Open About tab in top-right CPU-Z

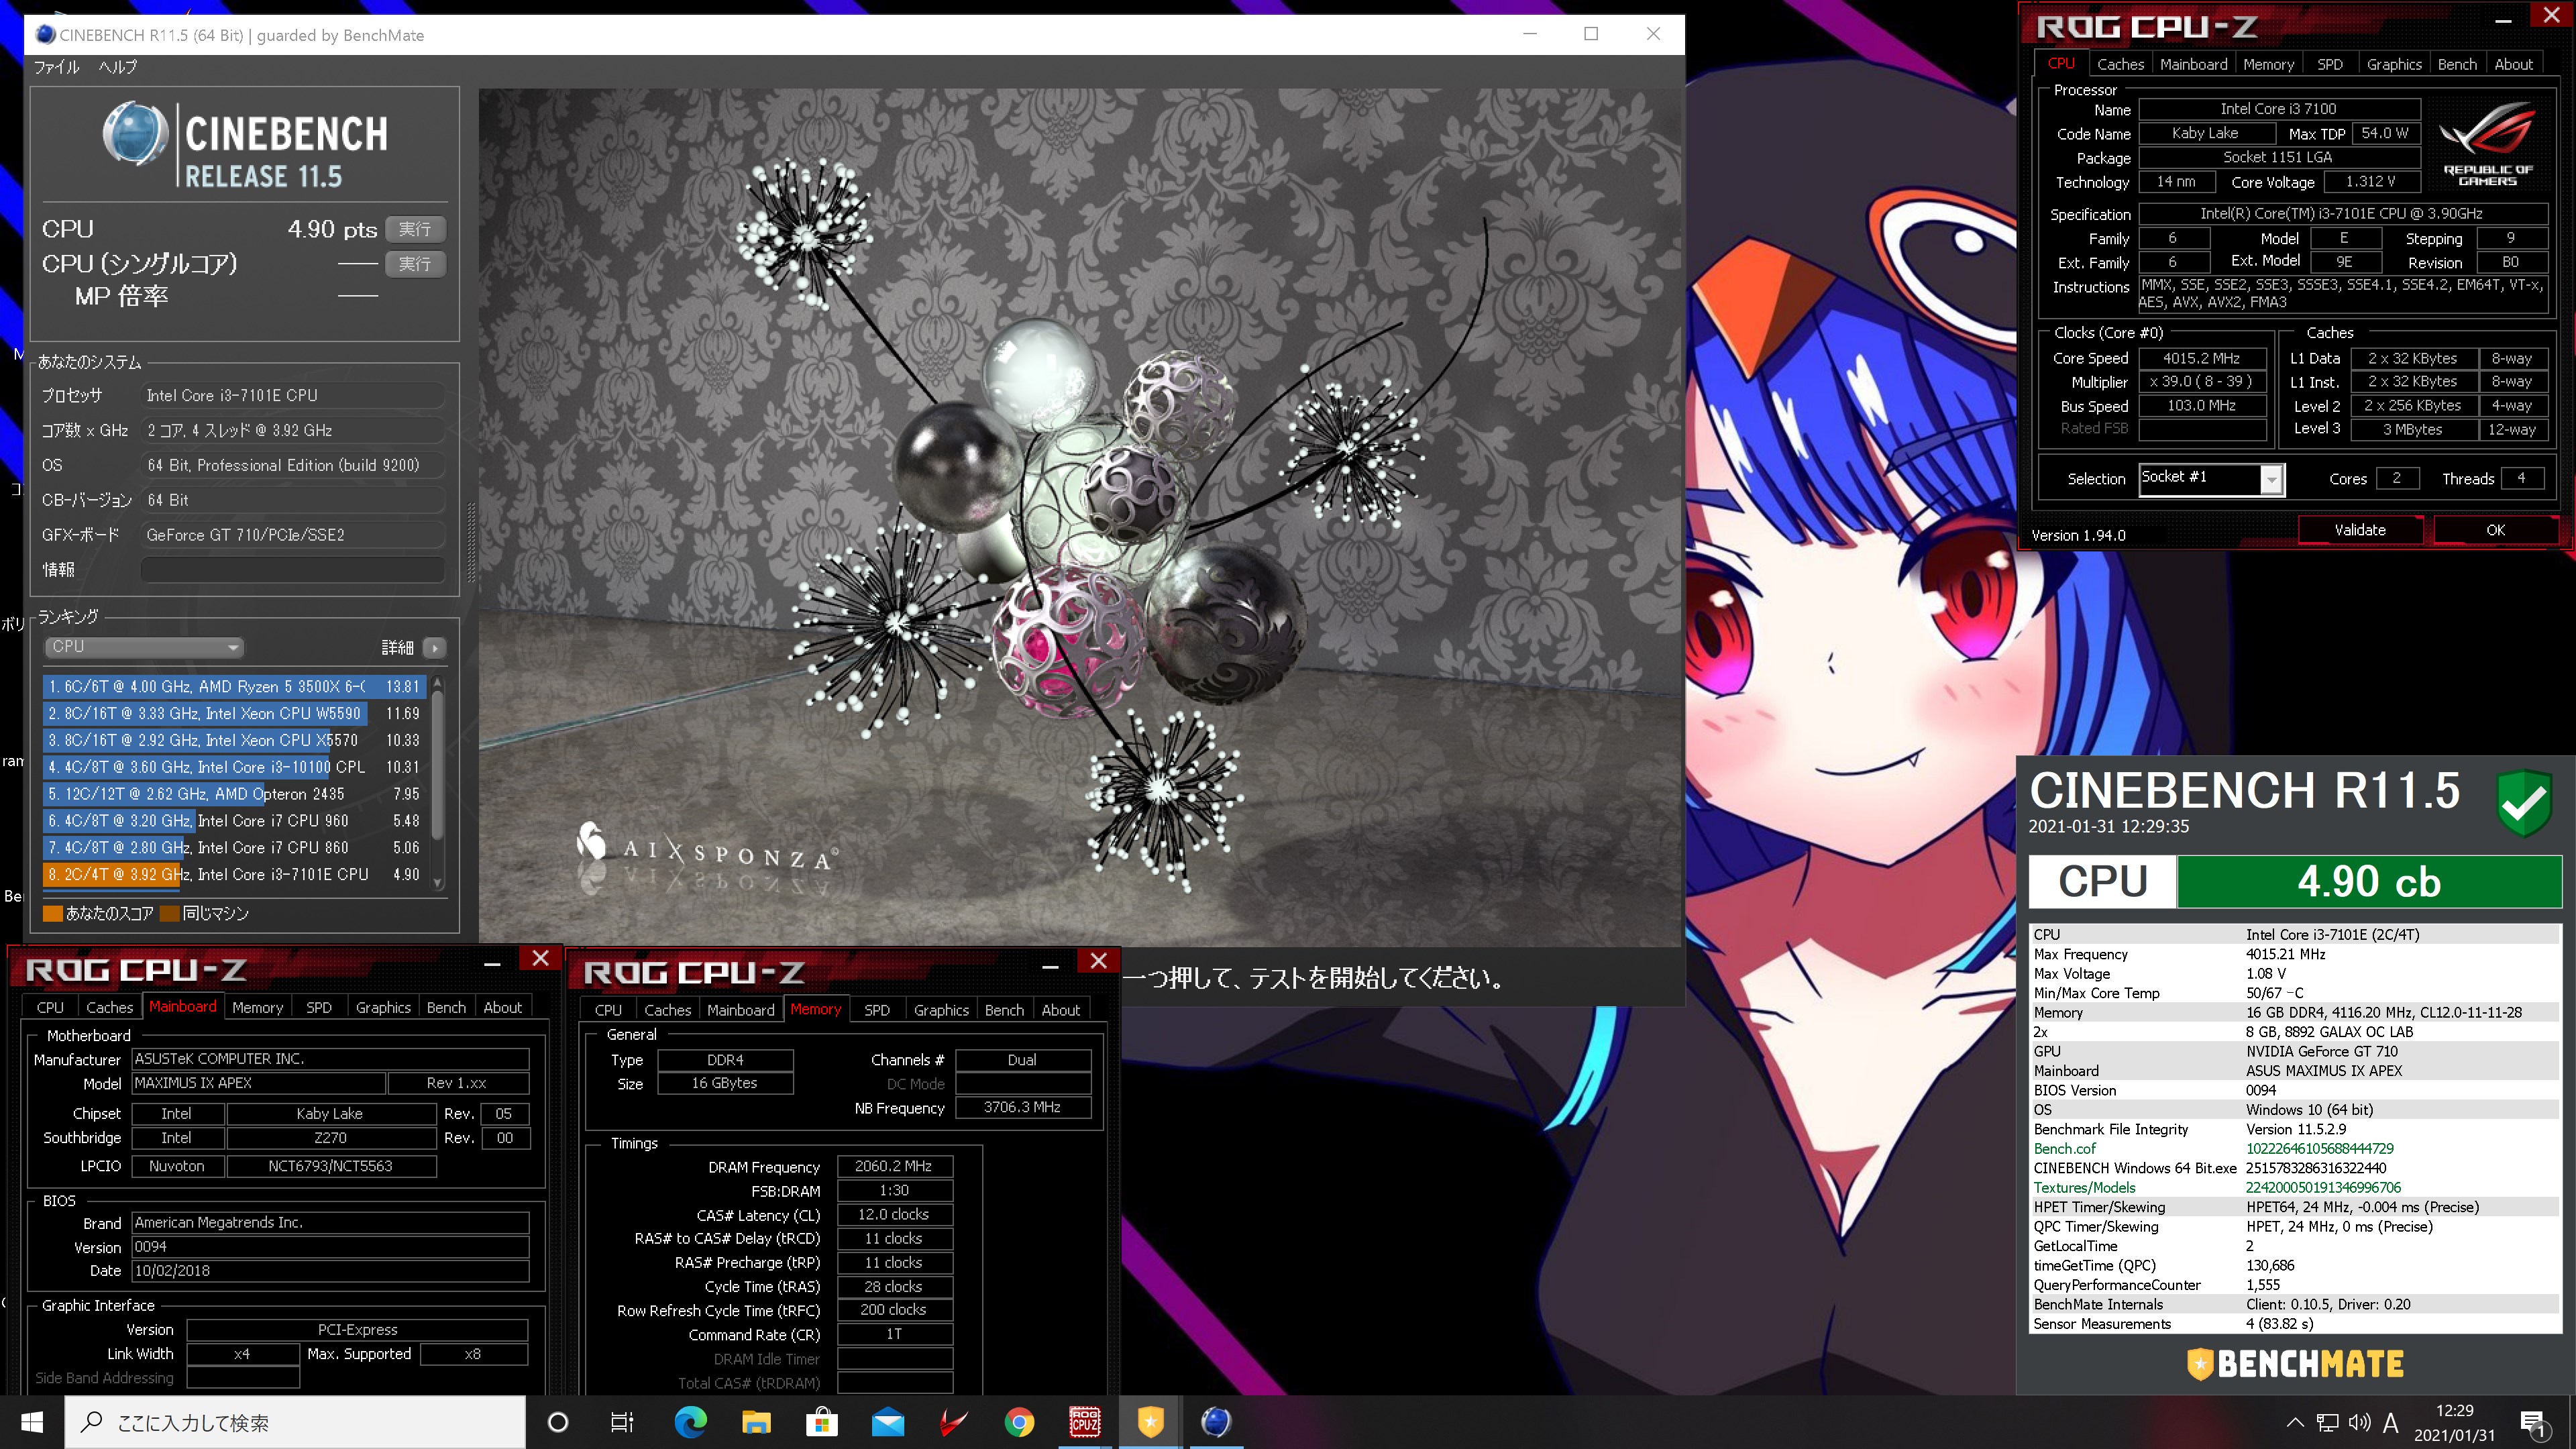point(2513,64)
